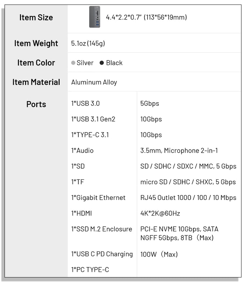The height and width of the screenshot is (282, 246).
Task: Click the Item Size label
Action: pyautogui.click(x=36, y=17)
